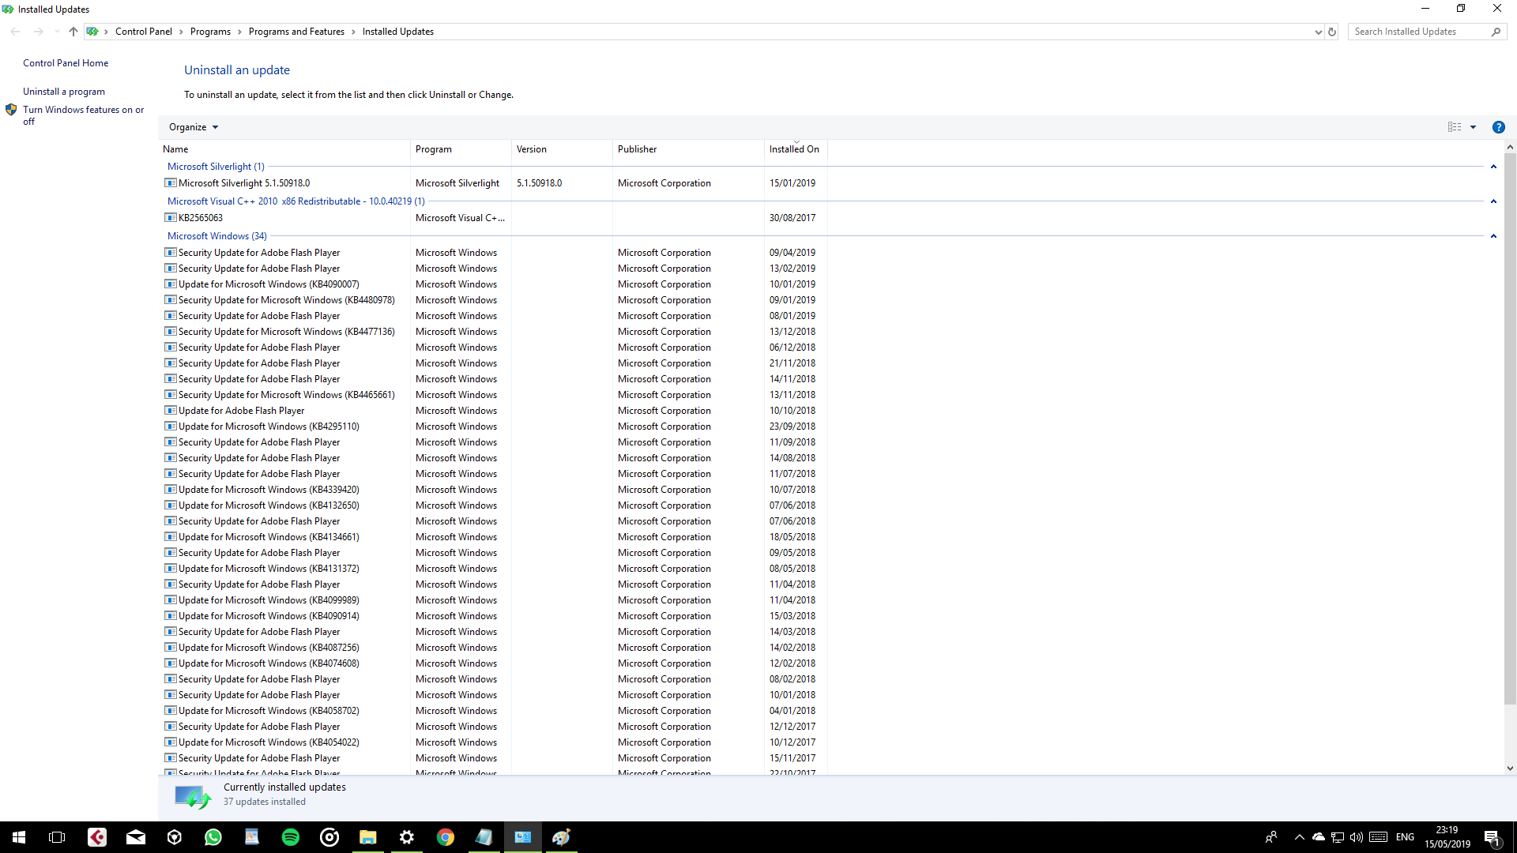Go up one level with the up arrow
The height and width of the screenshot is (853, 1517).
[x=73, y=32]
